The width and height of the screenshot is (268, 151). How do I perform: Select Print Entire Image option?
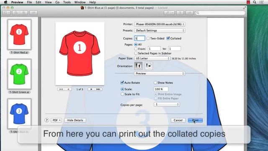(x=156, y=94)
